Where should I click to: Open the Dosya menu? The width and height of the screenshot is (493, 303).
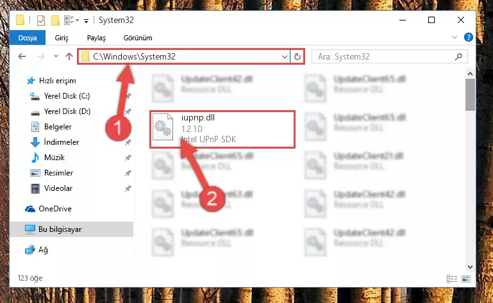click(x=28, y=38)
